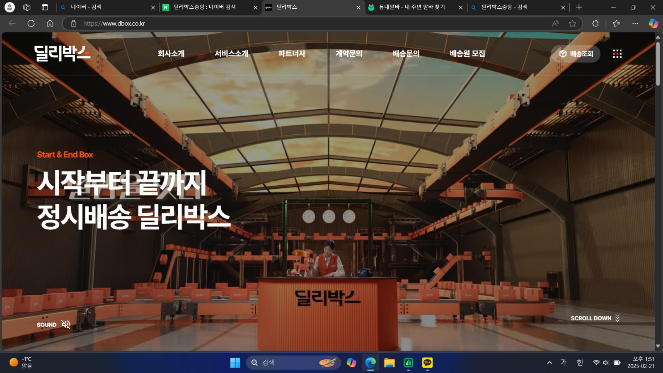The height and width of the screenshot is (373, 663).
Task: Open the clock and date panel
Action: [641, 363]
